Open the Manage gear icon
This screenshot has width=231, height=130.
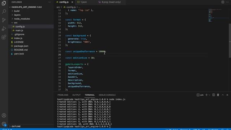(4, 124)
